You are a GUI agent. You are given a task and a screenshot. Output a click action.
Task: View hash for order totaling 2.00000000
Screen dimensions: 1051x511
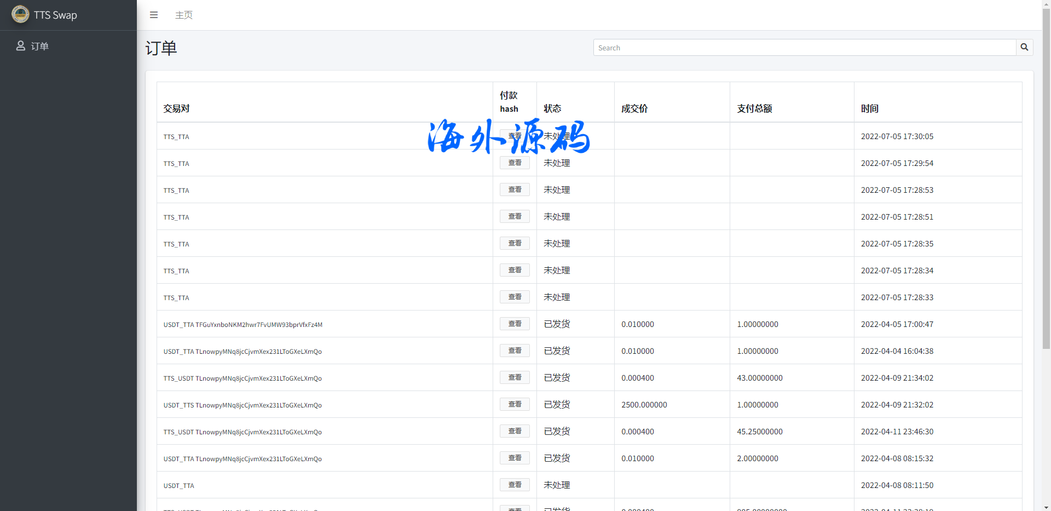[x=515, y=458]
